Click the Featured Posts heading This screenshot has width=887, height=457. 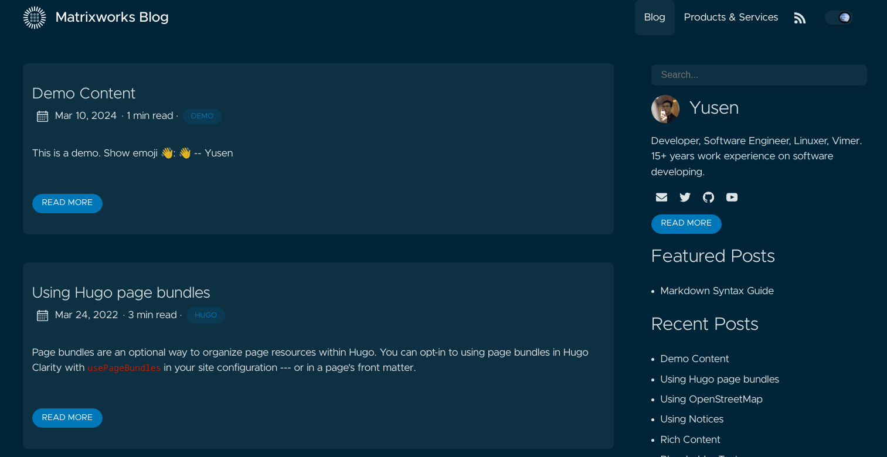tap(713, 257)
